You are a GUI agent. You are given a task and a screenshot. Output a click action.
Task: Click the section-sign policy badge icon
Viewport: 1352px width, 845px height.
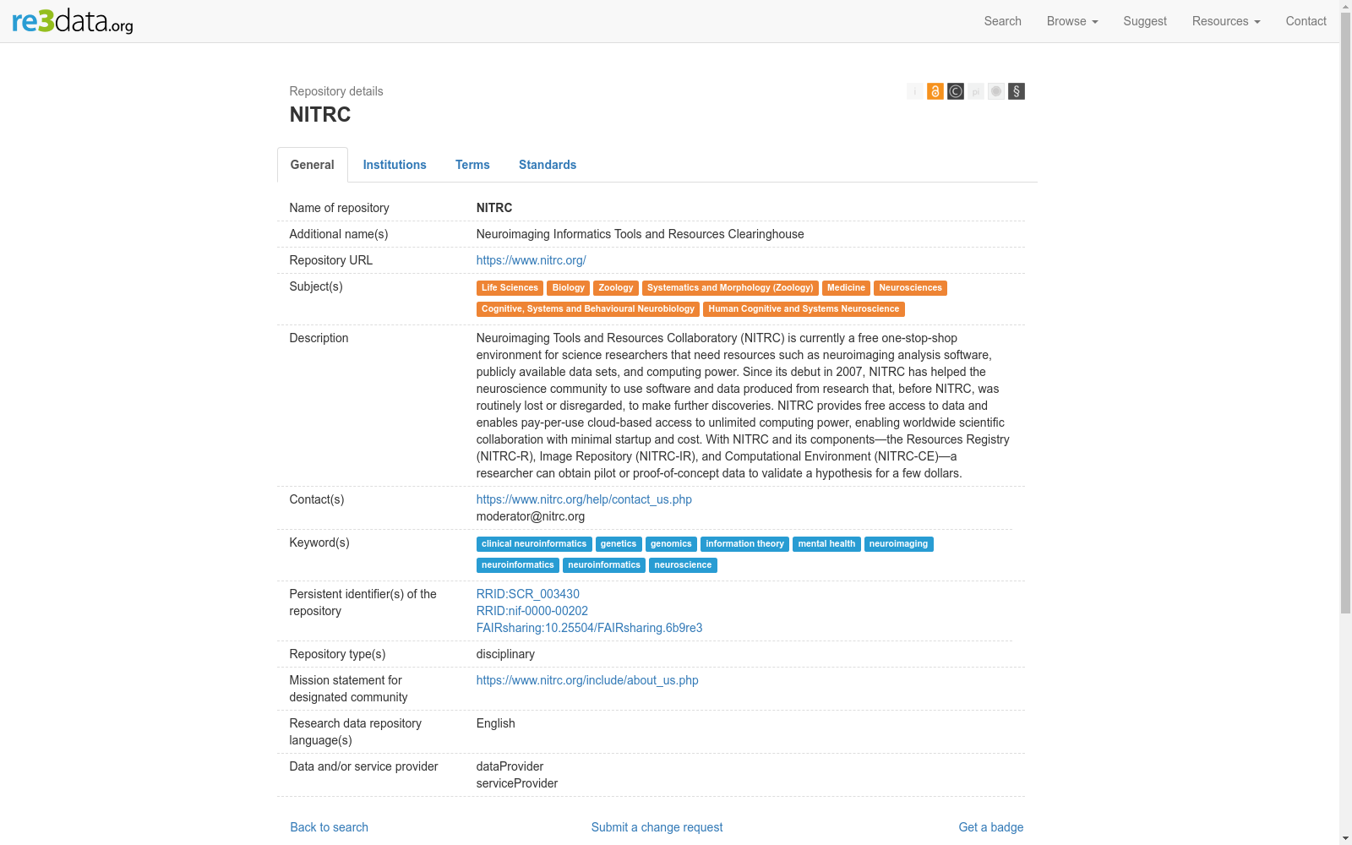1017,91
